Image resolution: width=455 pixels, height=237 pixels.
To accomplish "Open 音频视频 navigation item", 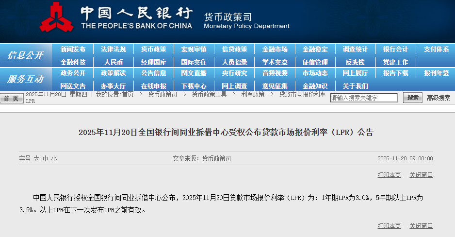I will (275, 73).
